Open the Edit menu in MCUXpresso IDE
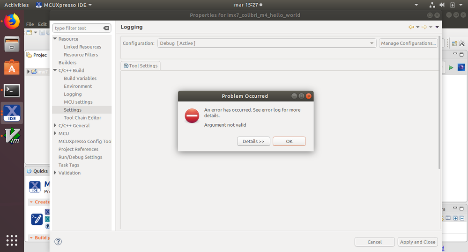This screenshot has width=468, height=252. [x=42, y=24]
